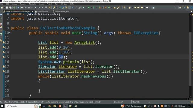Screen dimensions: 193x108
Task: Click hasPrevious in the while statement
Action: pyautogui.click(x=94, y=76)
